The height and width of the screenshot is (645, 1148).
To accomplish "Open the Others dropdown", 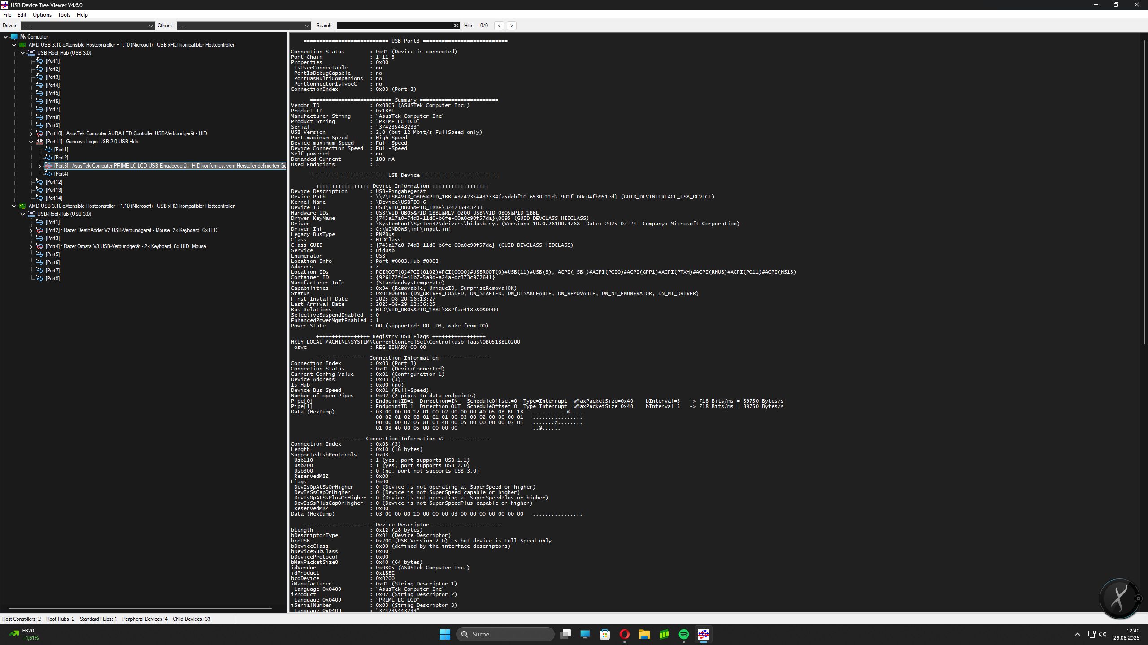I will pyautogui.click(x=307, y=26).
